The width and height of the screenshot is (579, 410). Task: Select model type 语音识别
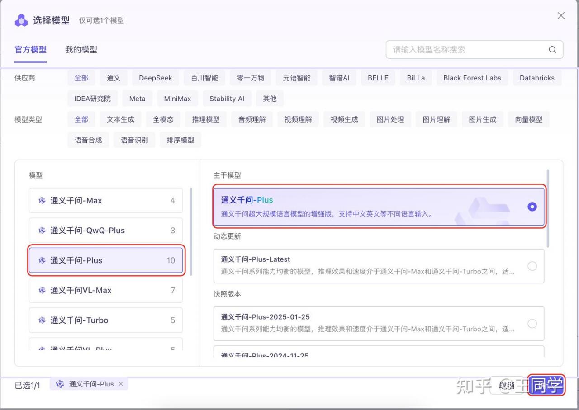(x=134, y=140)
